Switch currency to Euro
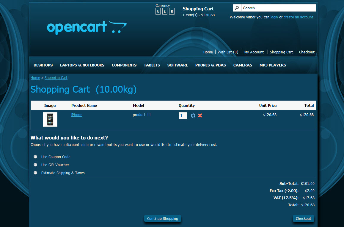The image size is (344, 227). tap(158, 11)
